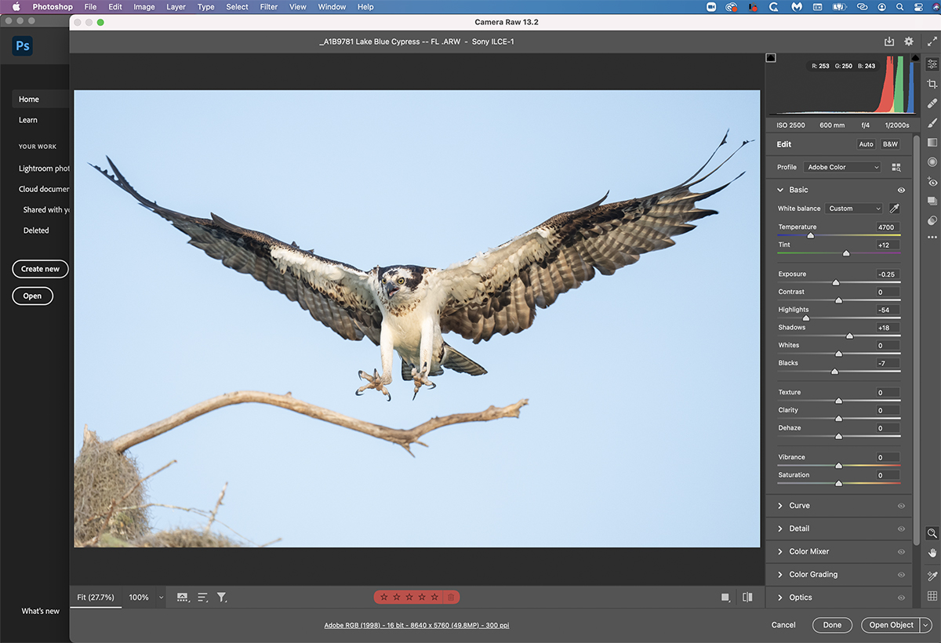Open the White balance Custom dropdown
The height and width of the screenshot is (643, 941).
coord(854,209)
